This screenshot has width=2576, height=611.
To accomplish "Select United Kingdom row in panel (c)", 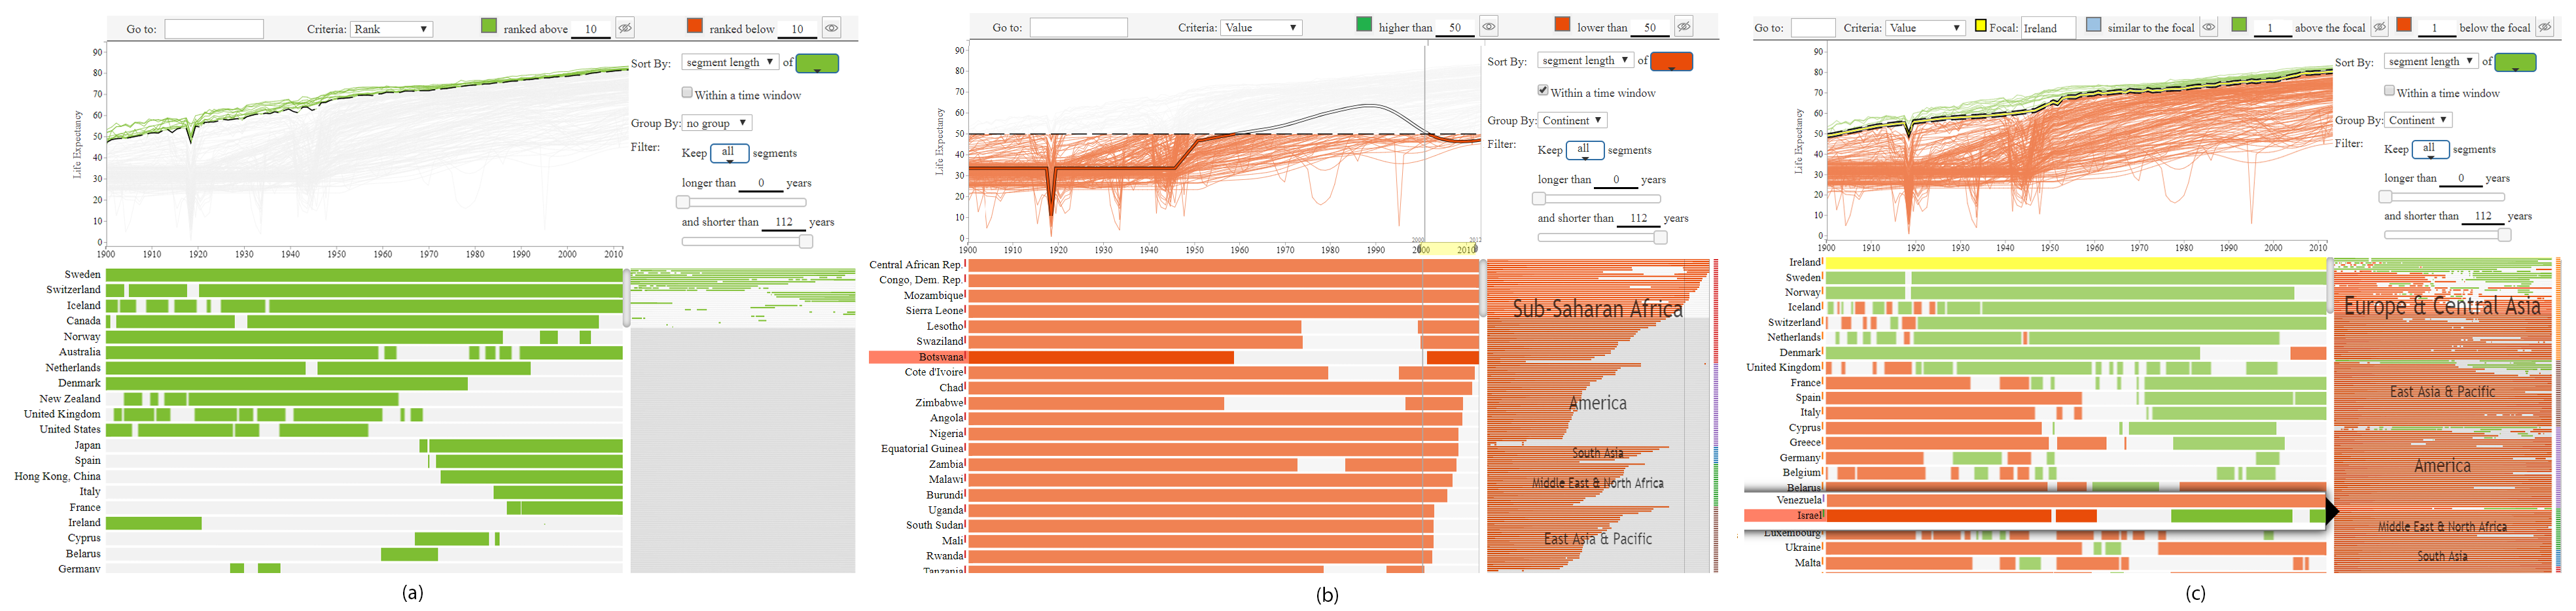I will coord(2036,368).
